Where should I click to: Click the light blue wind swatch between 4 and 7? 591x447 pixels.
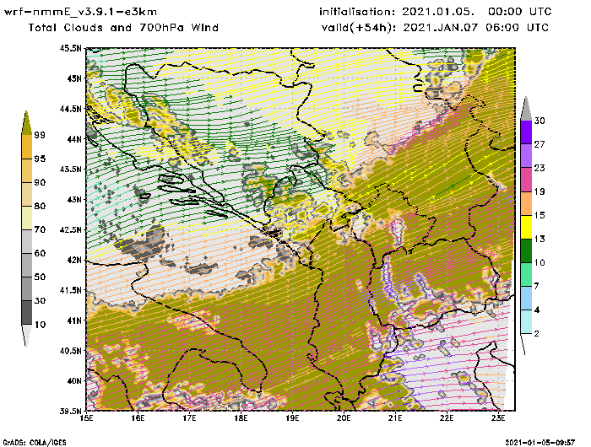[x=526, y=299]
